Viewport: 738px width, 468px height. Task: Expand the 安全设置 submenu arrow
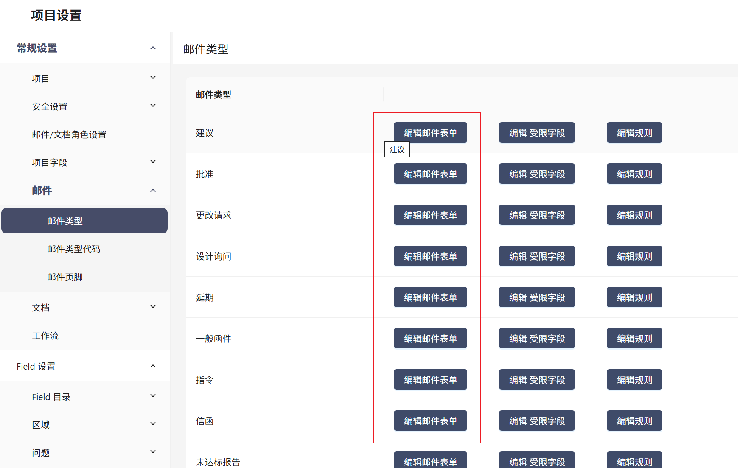(x=153, y=106)
